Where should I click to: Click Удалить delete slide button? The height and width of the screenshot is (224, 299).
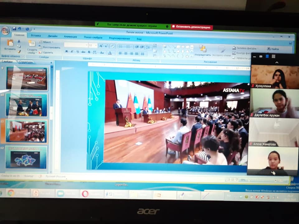(46, 52)
